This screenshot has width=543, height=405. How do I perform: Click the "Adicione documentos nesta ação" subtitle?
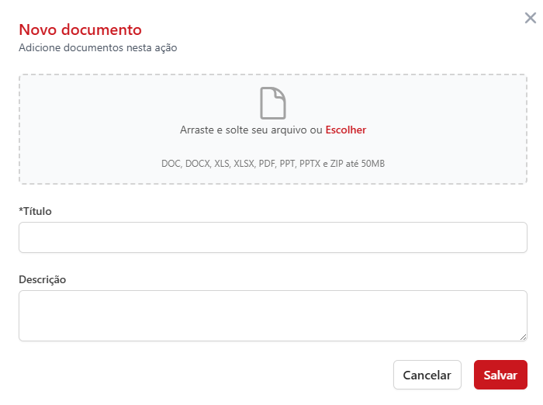point(98,48)
